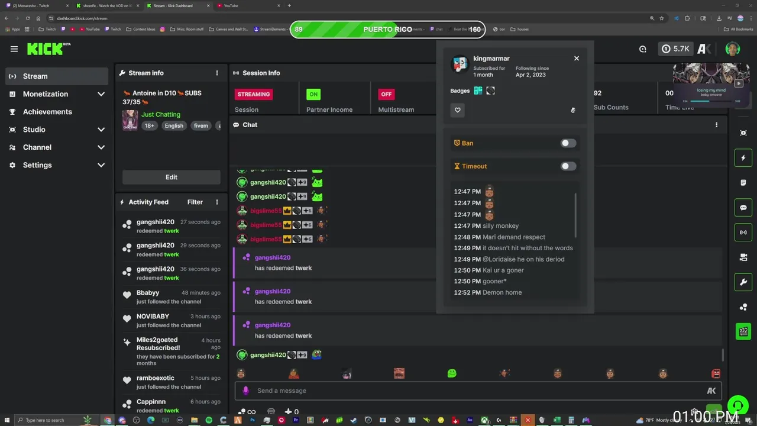
Task: Click kingmarmar's green OG badge
Action: coord(478,91)
